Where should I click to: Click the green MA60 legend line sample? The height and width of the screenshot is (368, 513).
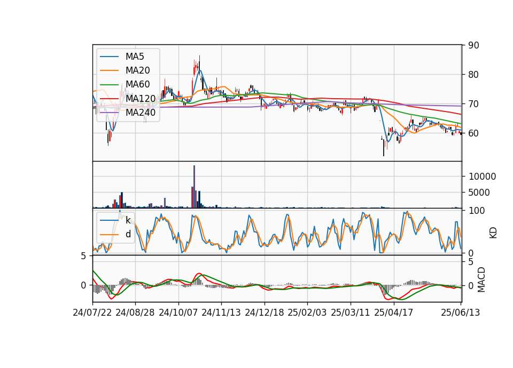(x=109, y=85)
